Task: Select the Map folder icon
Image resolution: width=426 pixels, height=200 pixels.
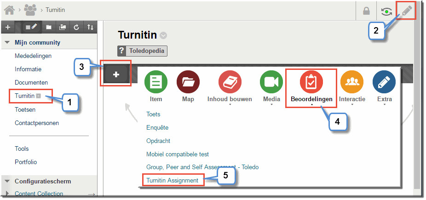Action: 188,82
